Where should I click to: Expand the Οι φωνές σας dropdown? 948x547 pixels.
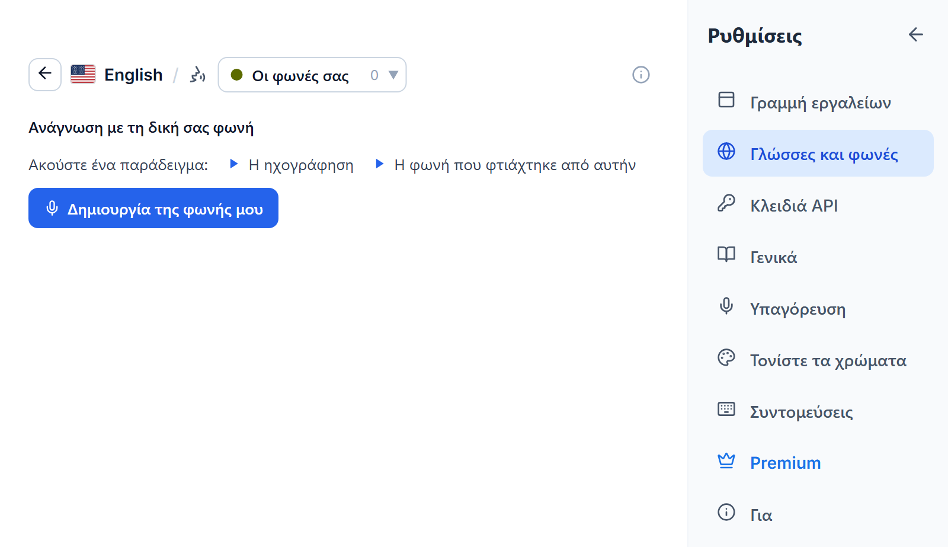coord(312,75)
